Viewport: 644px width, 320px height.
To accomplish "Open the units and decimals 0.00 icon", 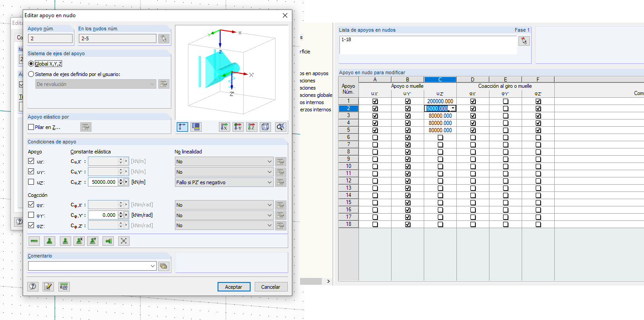I will [64, 287].
